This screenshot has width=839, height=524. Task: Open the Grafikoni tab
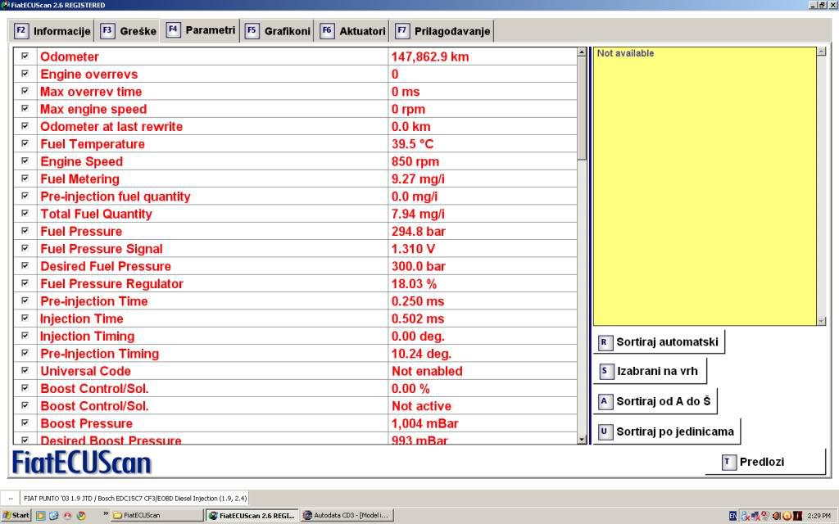pyautogui.click(x=279, y=31)
